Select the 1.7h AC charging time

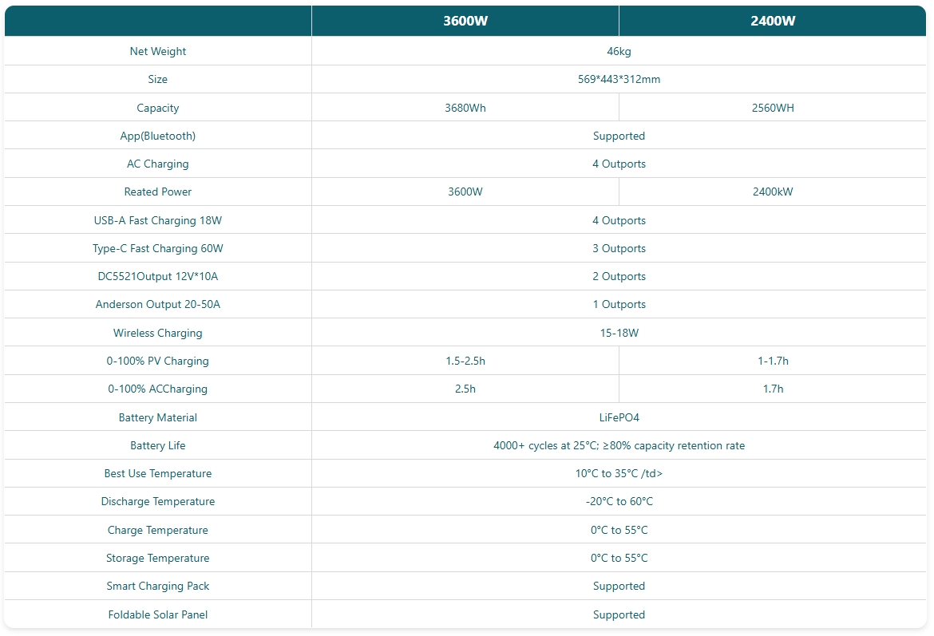click(x=773, y=389)
